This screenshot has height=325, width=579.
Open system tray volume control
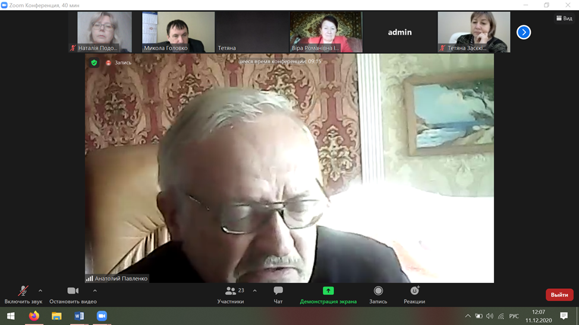[490, 316]
